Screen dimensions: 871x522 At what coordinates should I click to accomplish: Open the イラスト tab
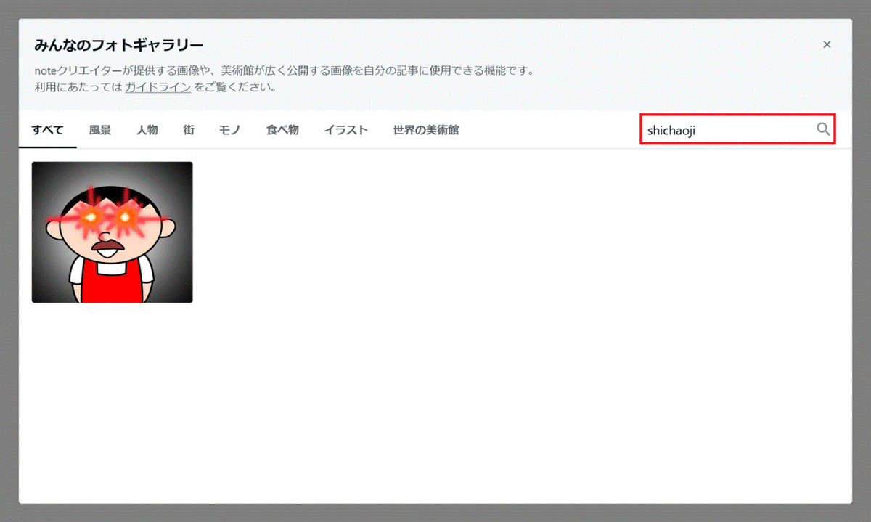click(x=346, y=130)
